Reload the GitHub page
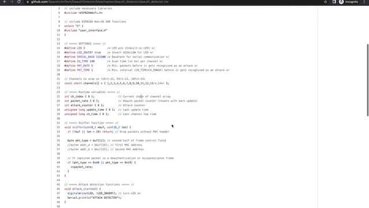The width and height of the screenshot is (369, 208). coord(19,2)
